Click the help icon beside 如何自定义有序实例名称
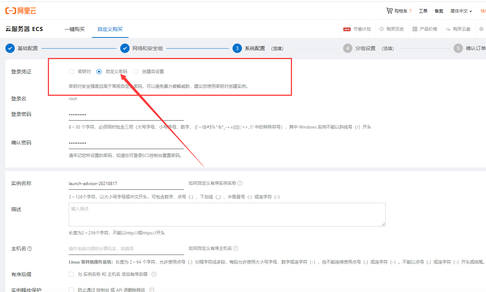 [x=240, y=183]
